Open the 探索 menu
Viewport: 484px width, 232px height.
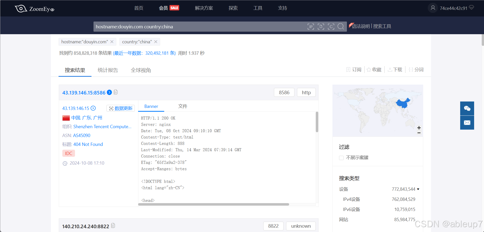coord(233,8)
